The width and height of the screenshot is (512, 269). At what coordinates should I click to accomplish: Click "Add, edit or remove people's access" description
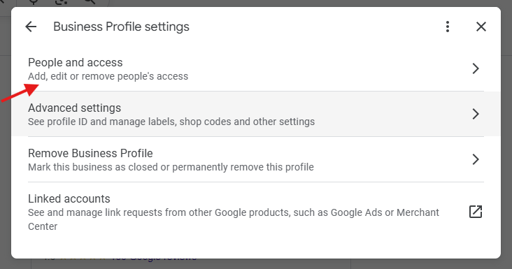click(108, 76)
